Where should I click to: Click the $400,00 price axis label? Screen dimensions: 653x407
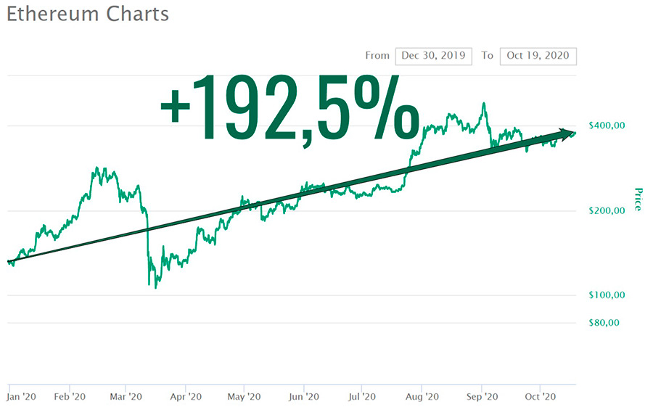click(x=605, y=126)
